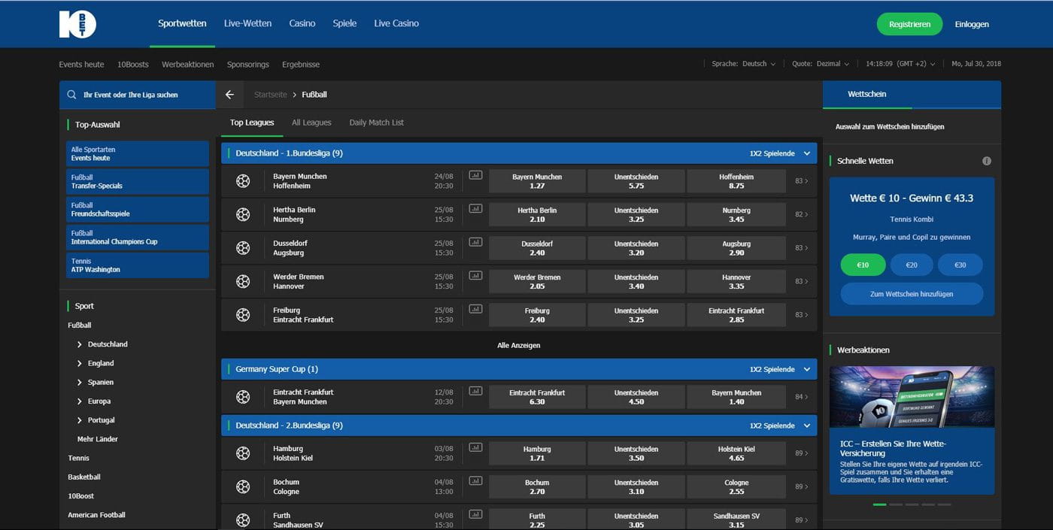Pick Eintracht Frankfurt at odds 6.30
Image resolution: width=1053 pixels, height=530 pixels.
coord(537,397)
